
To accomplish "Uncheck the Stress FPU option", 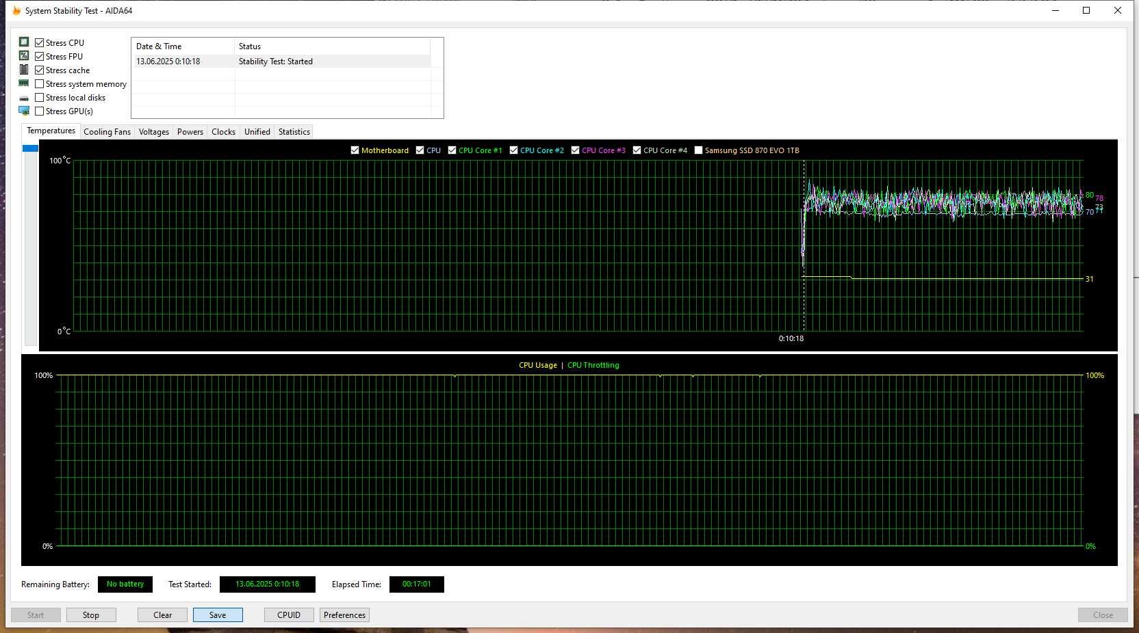I will coord(40,56).
